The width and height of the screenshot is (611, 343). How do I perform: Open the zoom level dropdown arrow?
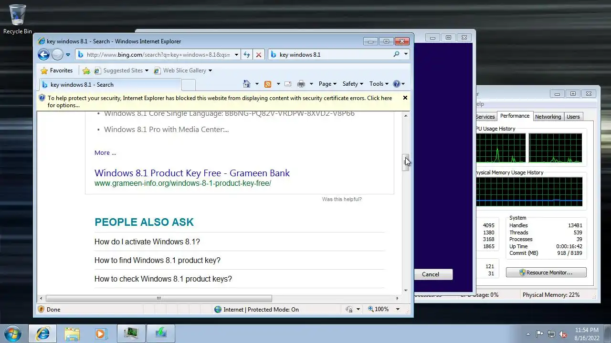pos(398,309)
